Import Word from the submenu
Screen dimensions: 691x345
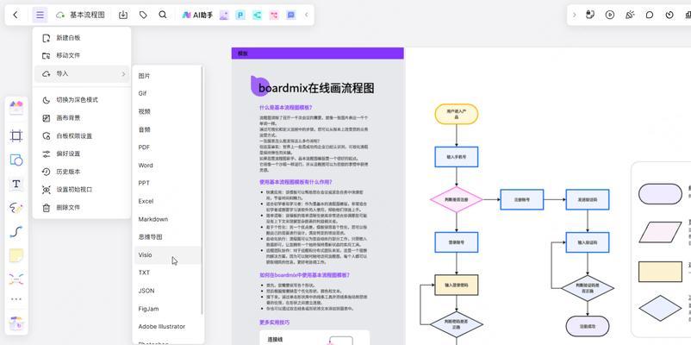click(167, 166)
